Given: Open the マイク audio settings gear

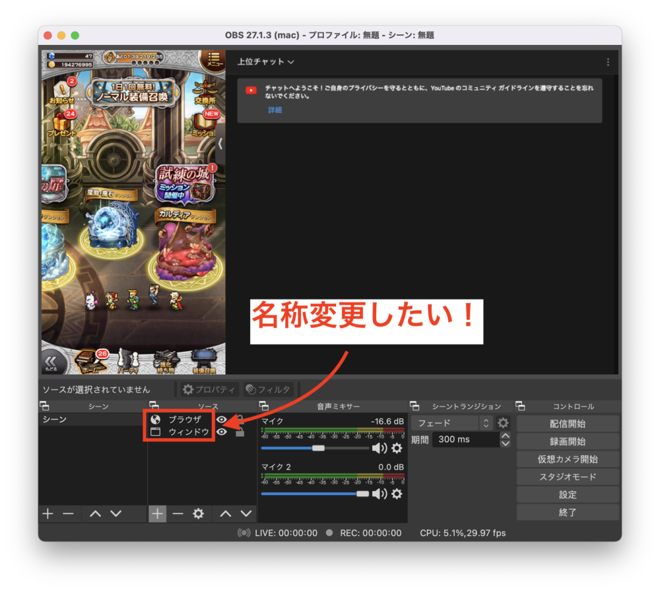Looking at the screenshot, I should click(397, 448).
